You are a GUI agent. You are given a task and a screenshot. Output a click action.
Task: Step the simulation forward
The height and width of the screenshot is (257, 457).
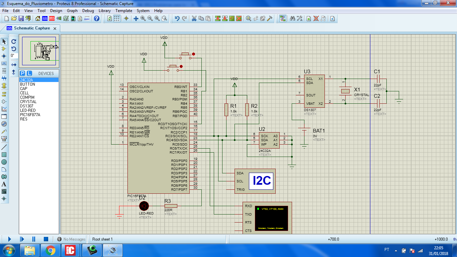coord(22,239)
